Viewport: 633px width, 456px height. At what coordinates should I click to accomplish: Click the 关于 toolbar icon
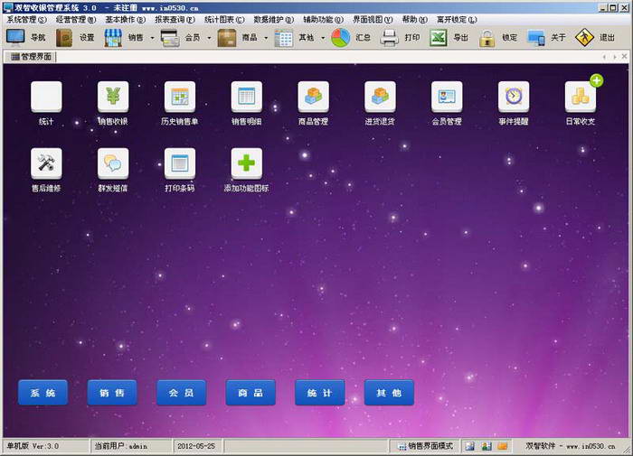(536, 38)
